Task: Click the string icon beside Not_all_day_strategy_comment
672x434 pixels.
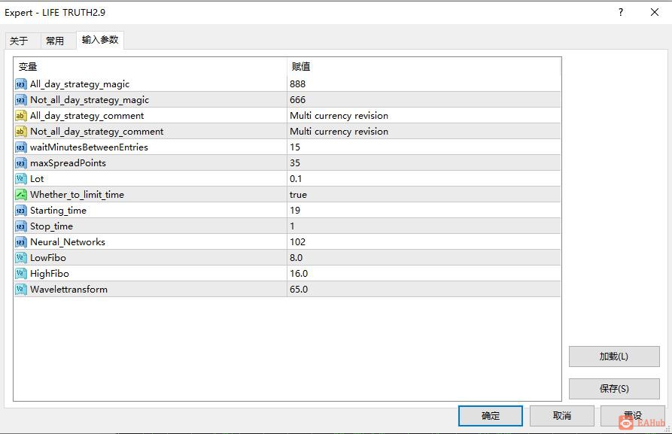Action: pyautogui.click(x=21, y=132)
